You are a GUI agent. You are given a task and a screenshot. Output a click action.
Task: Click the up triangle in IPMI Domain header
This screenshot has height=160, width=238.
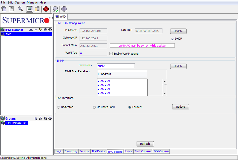click(31, 30)
